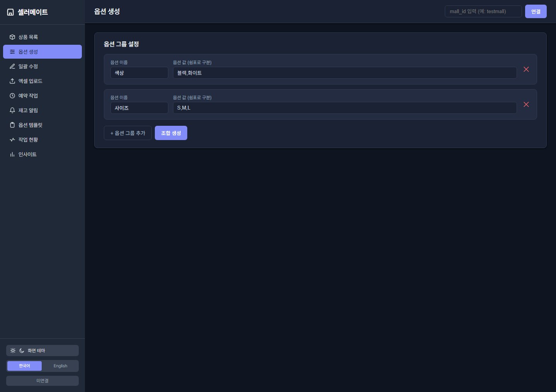Open the 상품 목록 menu

(42, 37)
